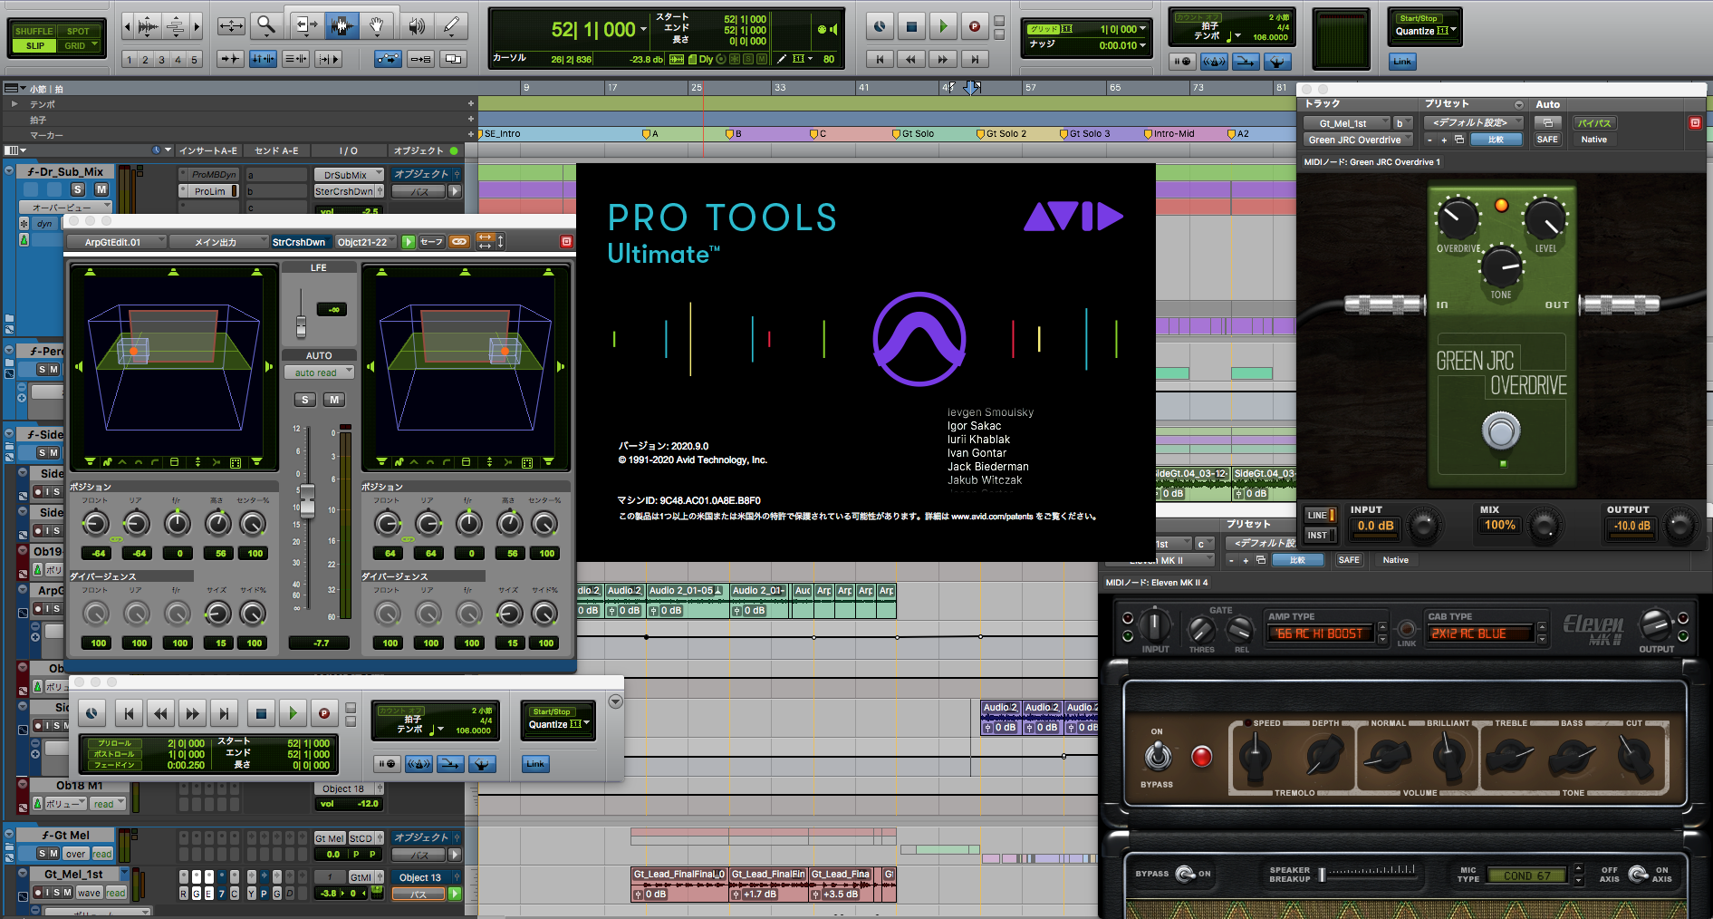Toggle main toolbar Metronome click button
1713x919 pixels.
(1214, 62)
